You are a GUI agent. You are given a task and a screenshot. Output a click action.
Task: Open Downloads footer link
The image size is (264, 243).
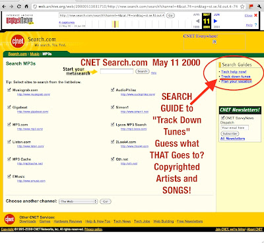28,221
